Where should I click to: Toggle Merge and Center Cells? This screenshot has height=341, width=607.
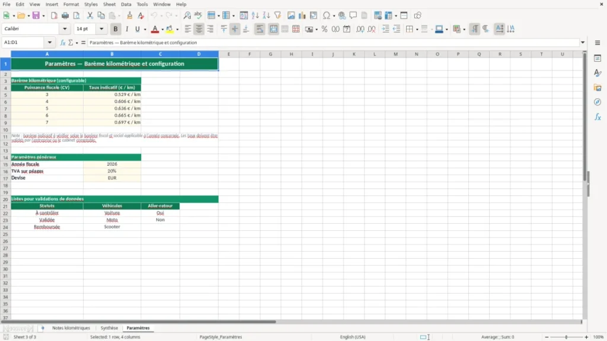[273, 29]
